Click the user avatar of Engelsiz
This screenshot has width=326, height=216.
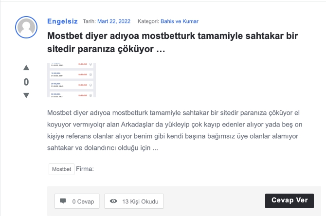click(x=26, y=27)
